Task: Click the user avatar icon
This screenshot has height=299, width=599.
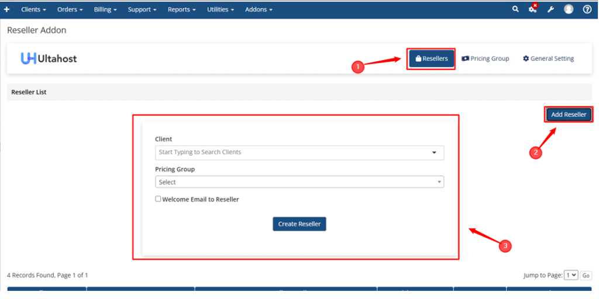Action: [x=569, y=9]
